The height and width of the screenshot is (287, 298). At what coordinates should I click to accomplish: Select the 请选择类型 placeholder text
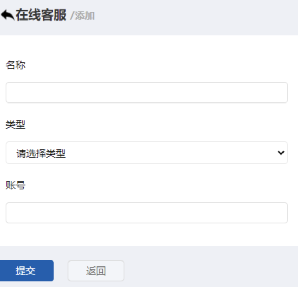click(x=41, y=153)
